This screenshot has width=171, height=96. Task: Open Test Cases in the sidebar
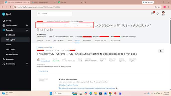(x=10, y=50)
